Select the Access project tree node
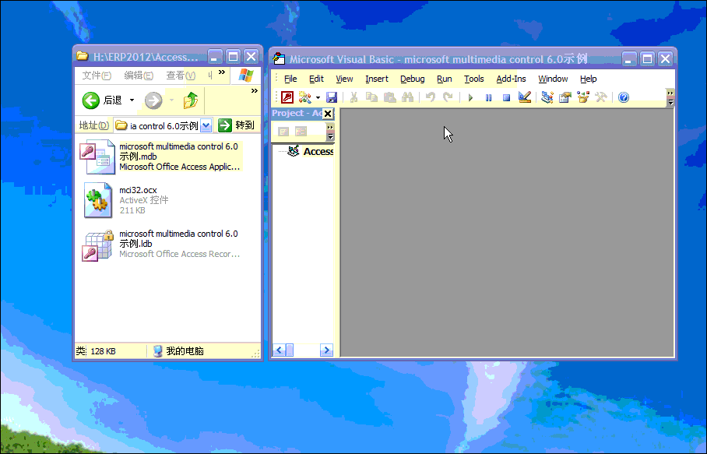The width and height of the screenshot is (707, 454). point(318,152)
